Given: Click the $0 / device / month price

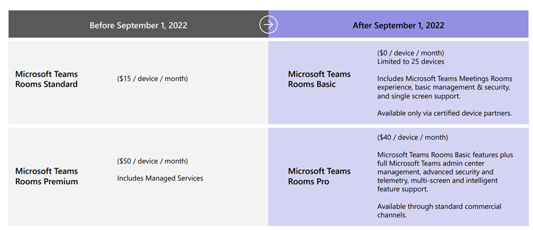Looking at the screenshot, I should point(411,53).
